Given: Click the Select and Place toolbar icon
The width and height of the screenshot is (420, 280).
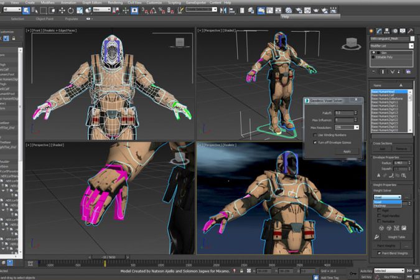Looking at the screenshot, I should [x=88, y=11].
